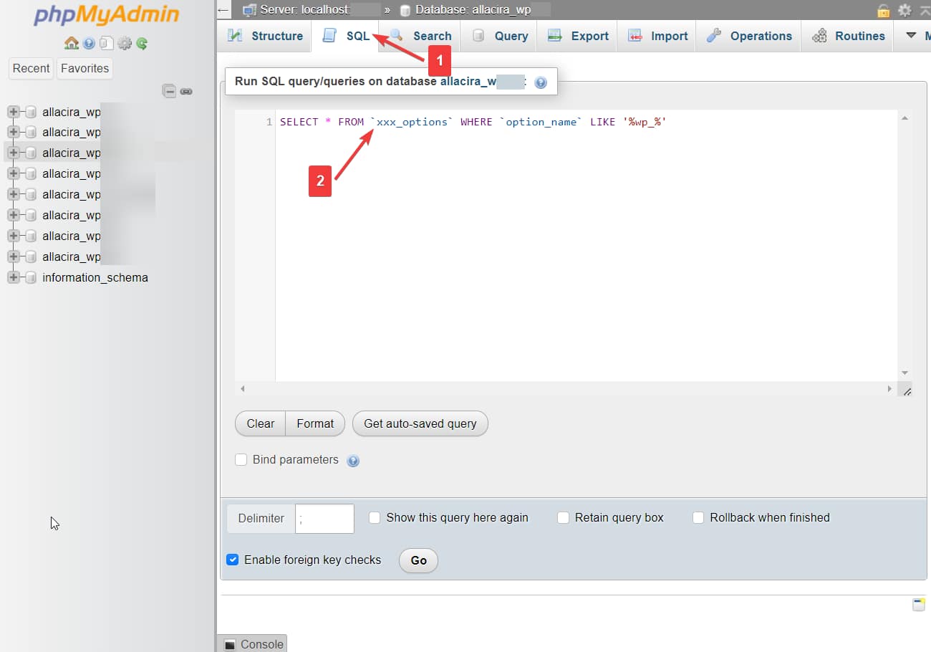Open the Console panel
931x652 pixels.
tap(252, 643)
